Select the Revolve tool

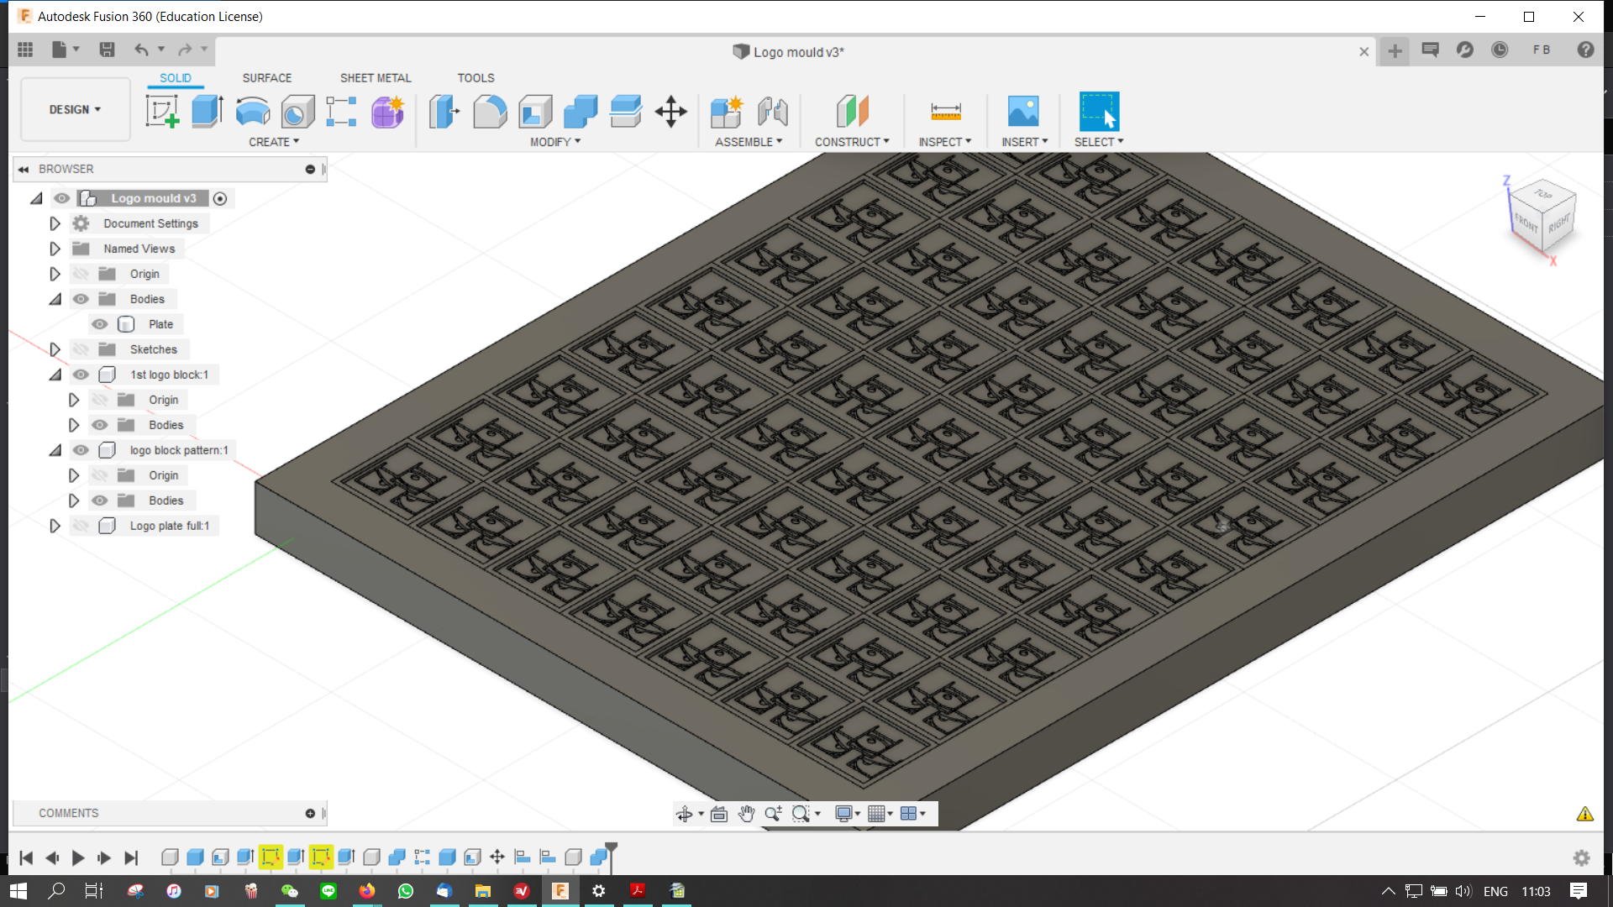coord(252,112)
